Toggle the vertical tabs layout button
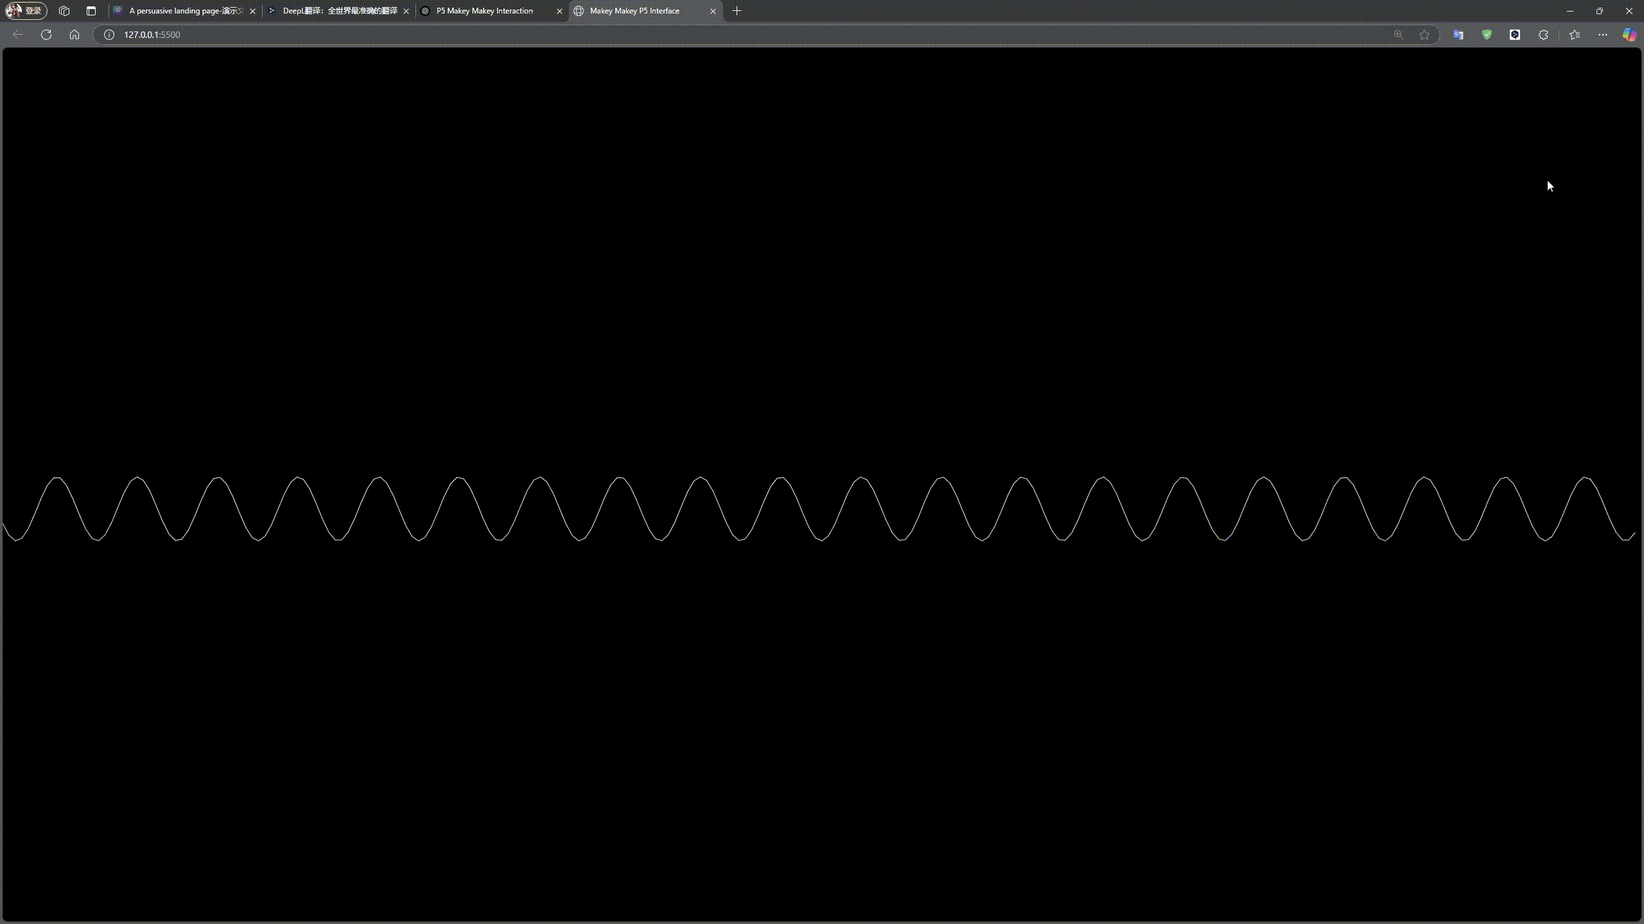 pos(91,11)
